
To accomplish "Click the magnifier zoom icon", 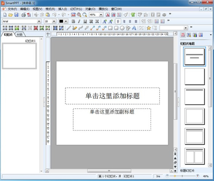I will coord(85,15).
